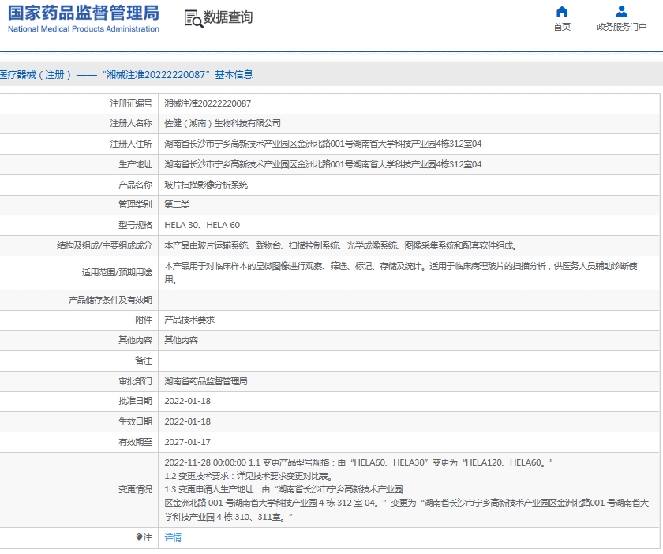Click the 附件 label
The width and height of the screenshot is (663, 554).
(144, 320)
